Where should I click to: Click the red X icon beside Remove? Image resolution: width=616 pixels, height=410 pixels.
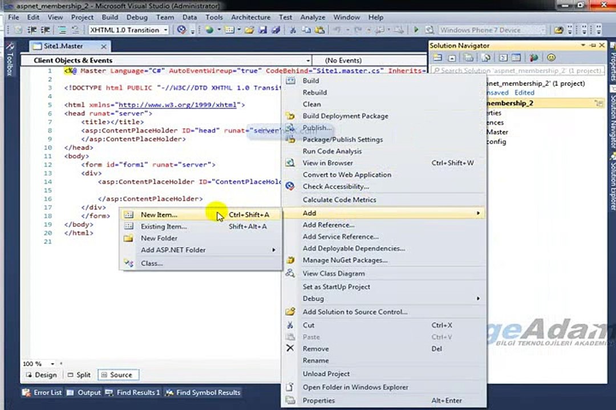pyautogui.click(x=290, y=348)
